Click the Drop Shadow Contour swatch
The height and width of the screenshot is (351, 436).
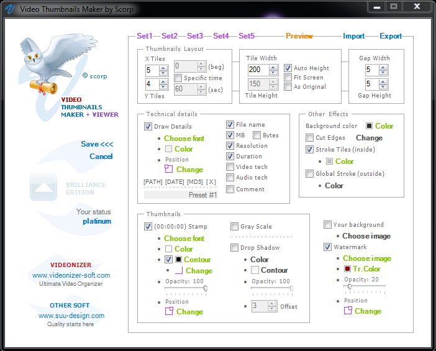(255, 270)
